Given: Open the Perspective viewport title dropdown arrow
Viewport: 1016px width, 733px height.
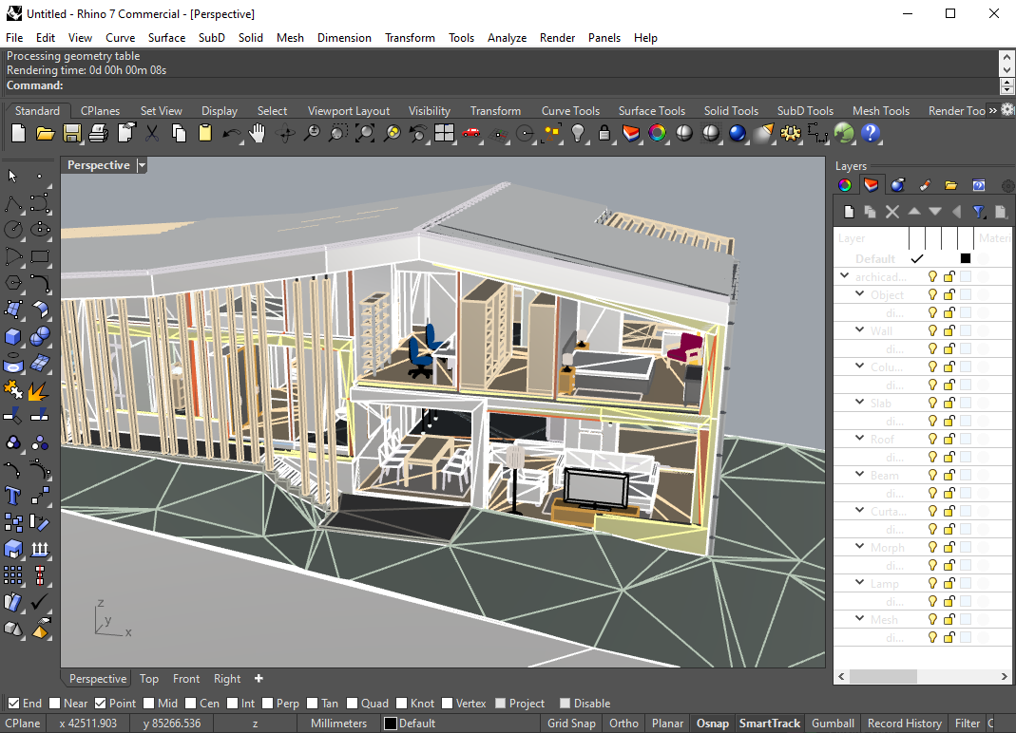Looking at the screenshot, I should click(x=142, y=165).
